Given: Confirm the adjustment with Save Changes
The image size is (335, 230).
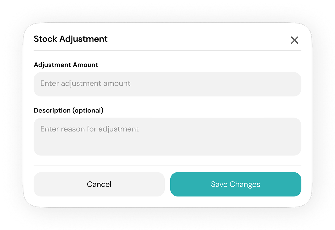Looking at the screenshot, I should coord(235,184).
